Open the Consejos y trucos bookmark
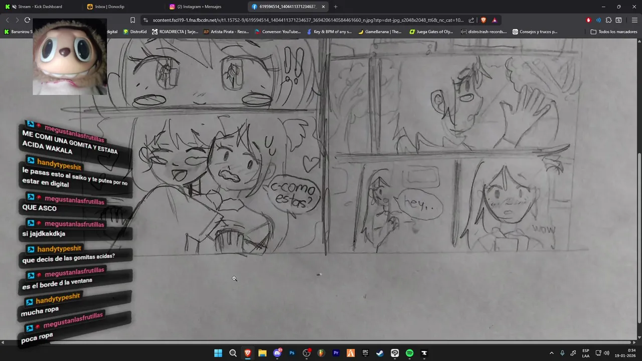 click(535, 32)
